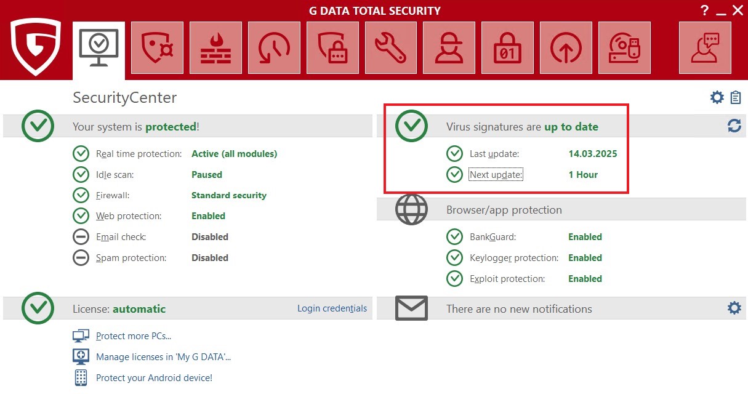Switch to the SecurityCenter tab

click(x=99, y=48)
